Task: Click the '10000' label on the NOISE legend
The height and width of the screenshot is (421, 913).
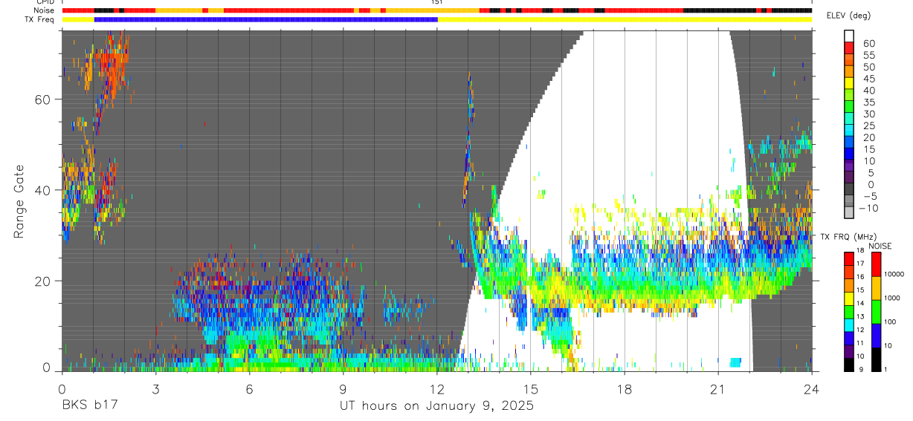Action: (894, 274)
